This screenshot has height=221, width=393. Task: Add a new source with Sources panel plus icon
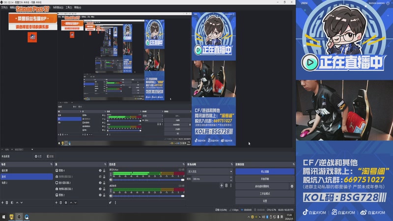pos(56,202)
